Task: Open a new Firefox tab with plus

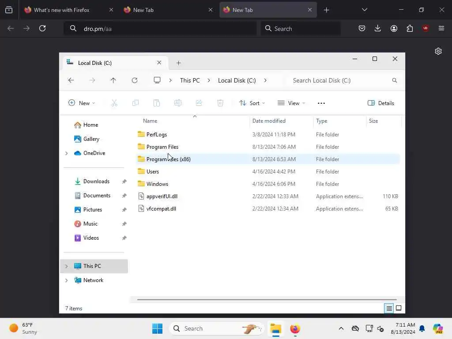Action: 326,10
